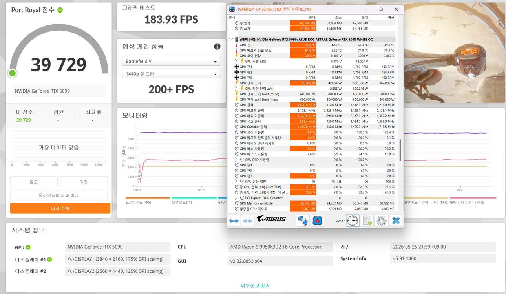Click the GPU 코어 사용량 gauge icon
The width and height of the screenshot is (506, 294).
point(236,132)
